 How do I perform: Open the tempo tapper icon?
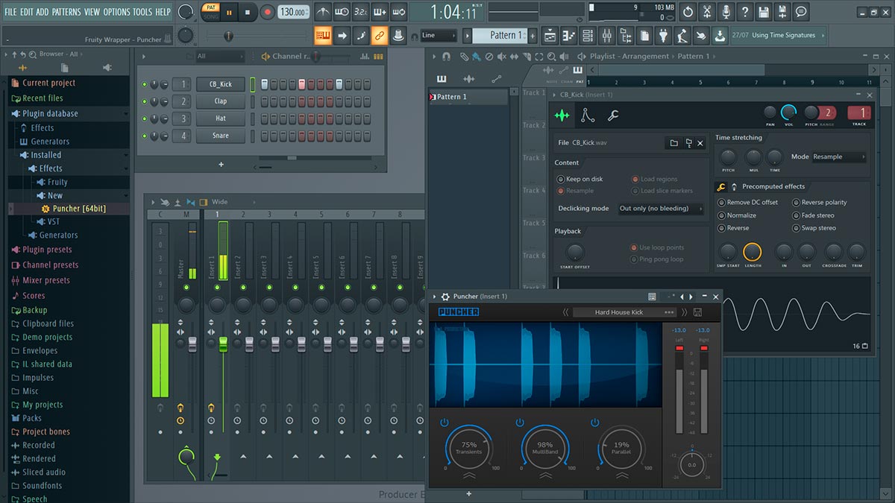point(682,35)
